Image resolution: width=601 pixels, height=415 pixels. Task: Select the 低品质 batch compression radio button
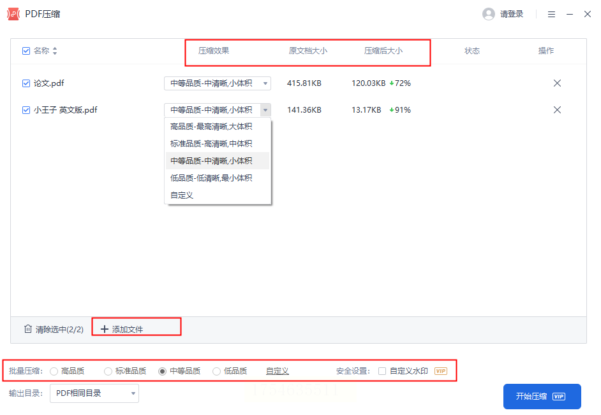pyautogui.click(x=216, y=371)
